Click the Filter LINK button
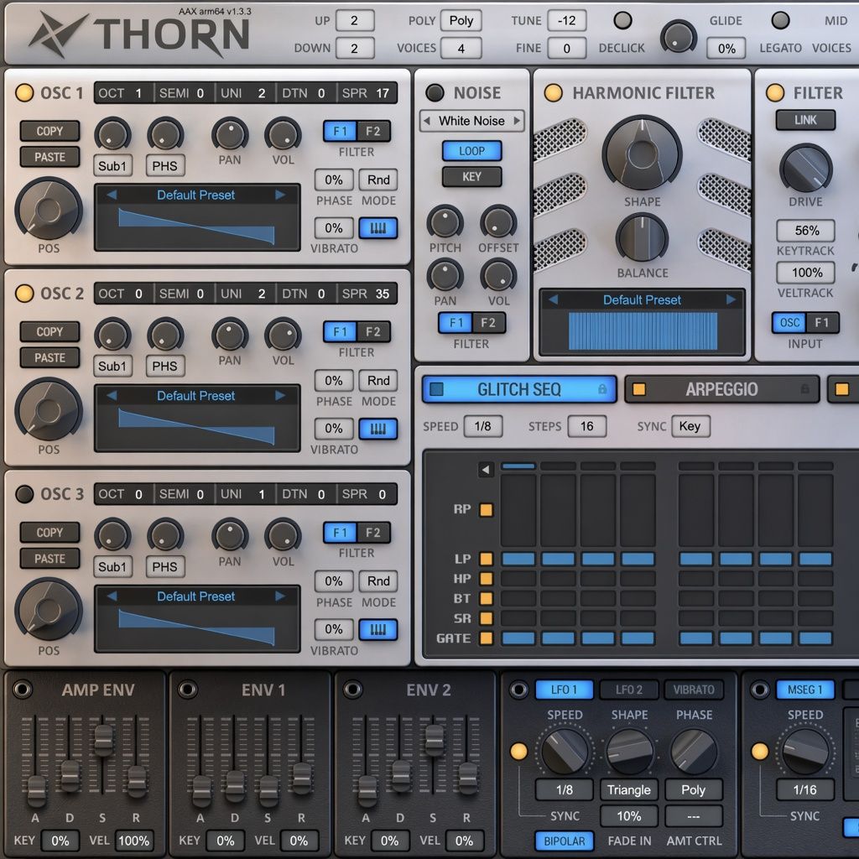The width and height of the screenshot is (859, 859). click(805, 120)
